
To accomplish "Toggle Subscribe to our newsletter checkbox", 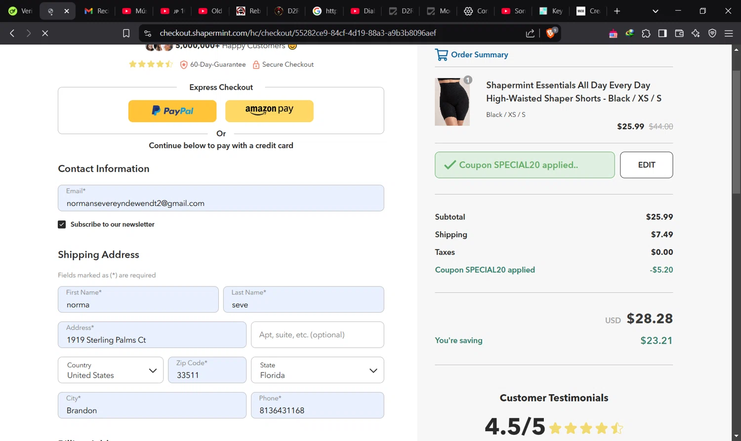I will (62, 224).
